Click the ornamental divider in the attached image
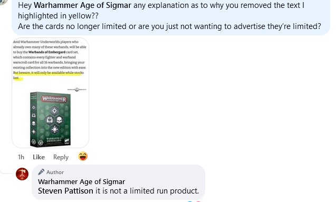 [77, 90]
